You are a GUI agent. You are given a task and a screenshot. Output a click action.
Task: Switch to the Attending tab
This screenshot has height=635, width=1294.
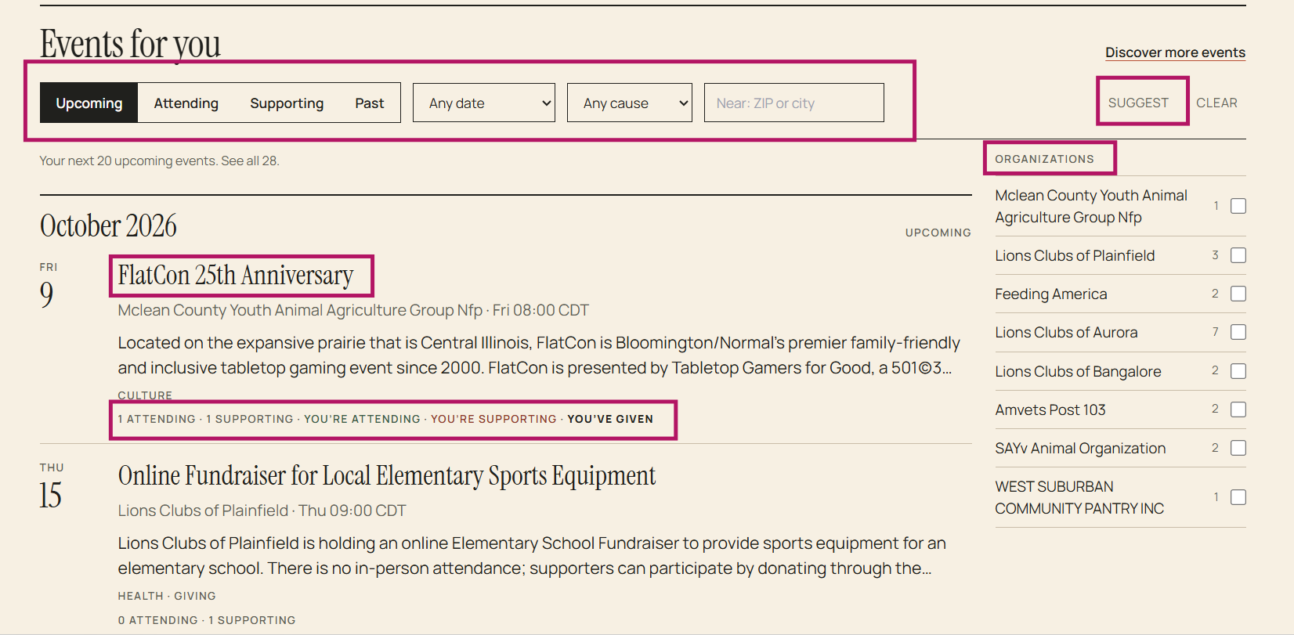click(x=186, y=103)
